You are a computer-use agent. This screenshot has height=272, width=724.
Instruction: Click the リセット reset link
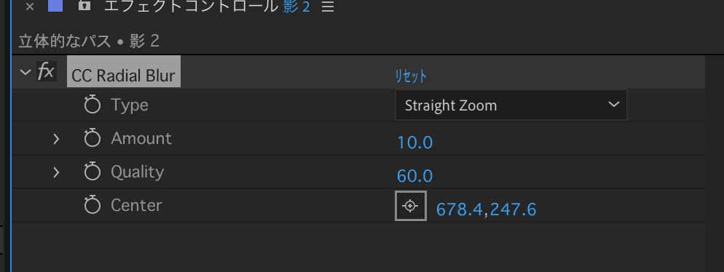(411, 76)
